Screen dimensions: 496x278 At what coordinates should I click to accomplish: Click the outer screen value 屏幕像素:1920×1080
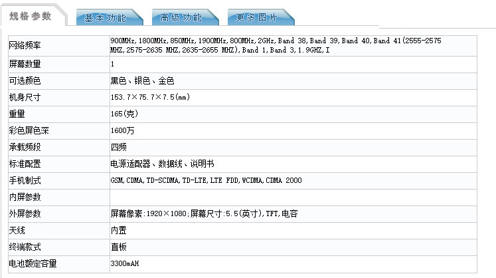pyautogui.click(x=204, y=213)
